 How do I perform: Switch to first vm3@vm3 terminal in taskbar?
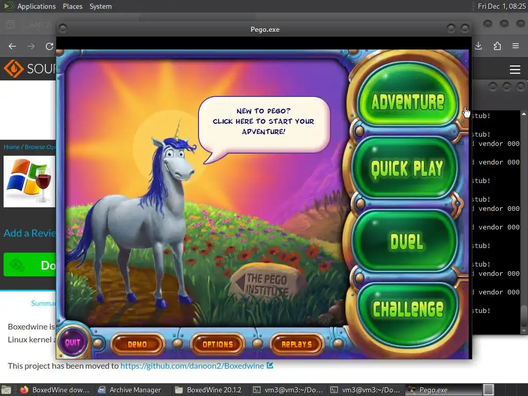(288, 390)
